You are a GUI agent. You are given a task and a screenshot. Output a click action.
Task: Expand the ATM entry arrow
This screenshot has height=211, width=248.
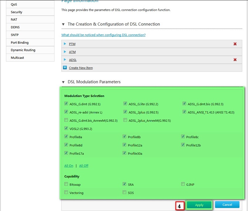tap(65, 52)
